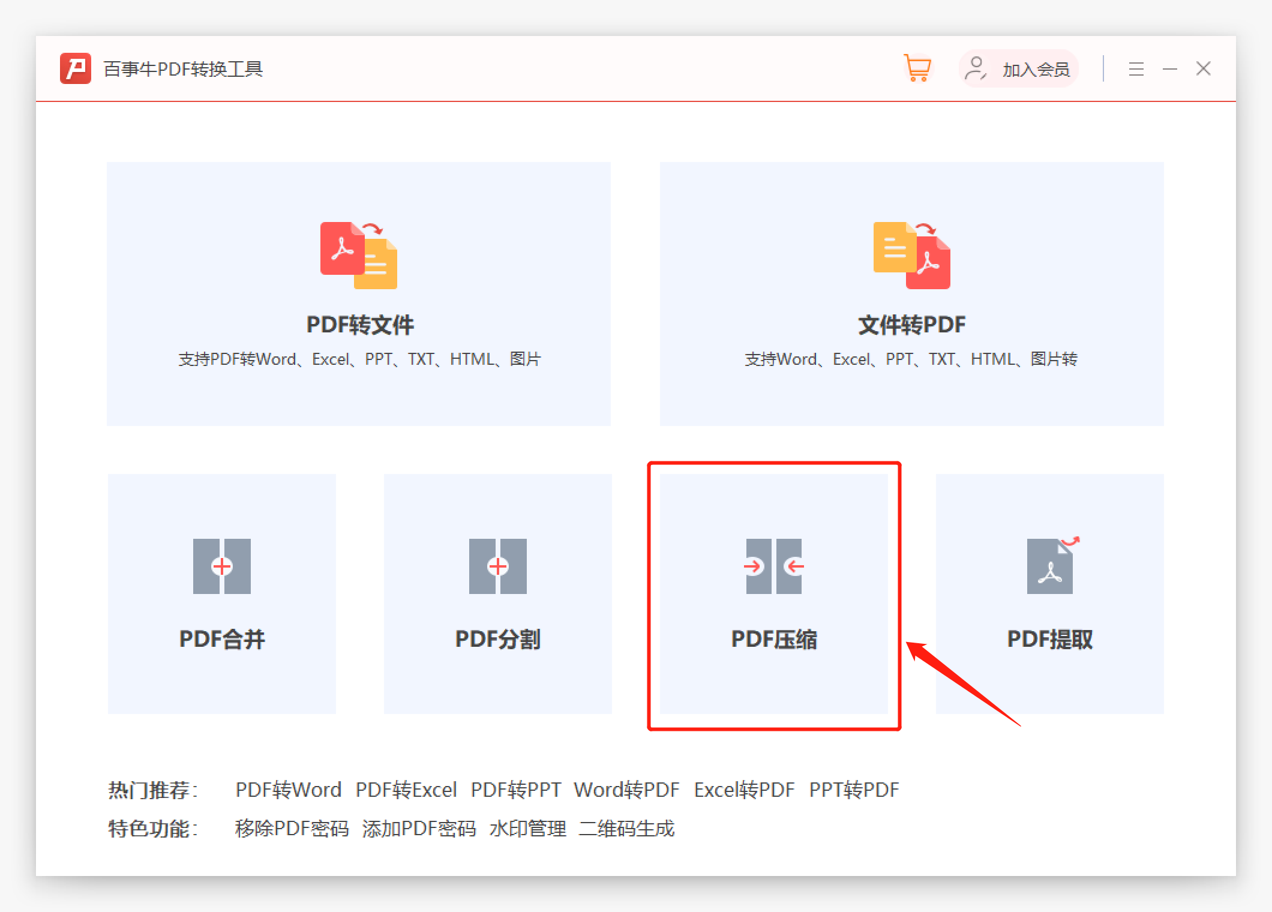1272x912 pixels.
Task: Open the PDF转PPT link
Action: 516,790
